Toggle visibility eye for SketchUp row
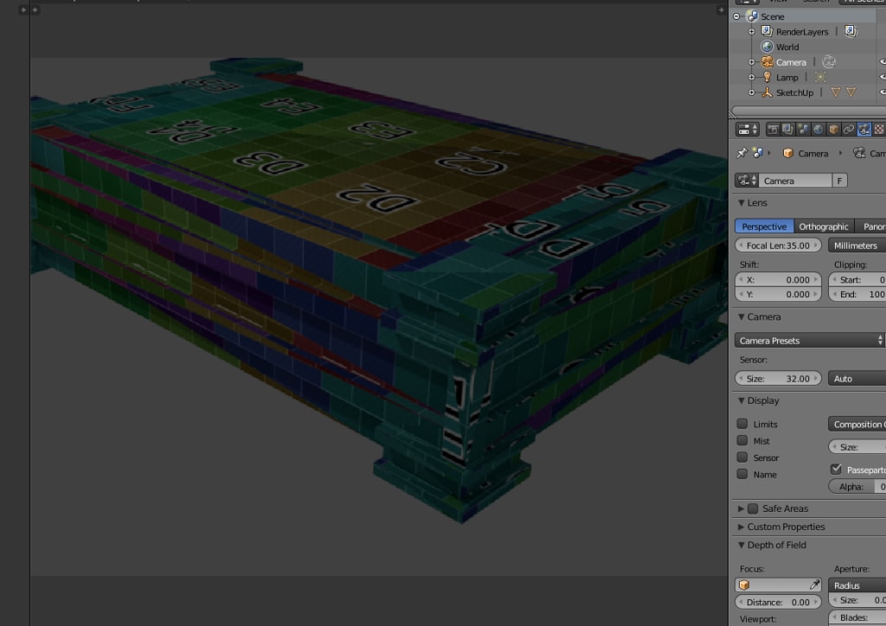Screen dimensions: 886x626 883,93
